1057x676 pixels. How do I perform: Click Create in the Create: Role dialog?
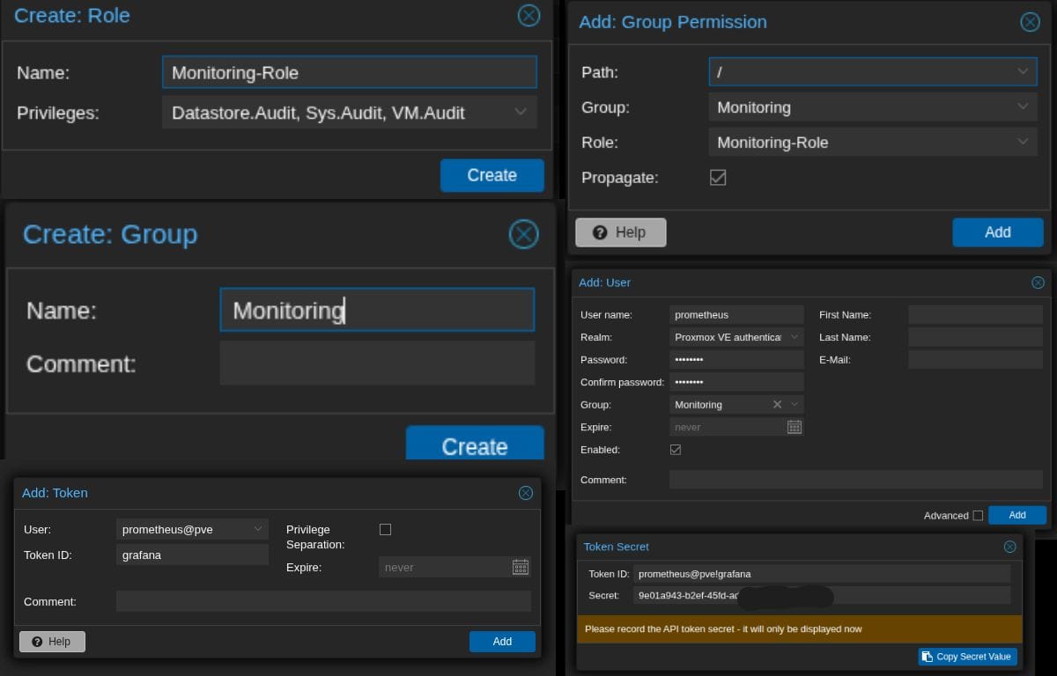(x=492, y=175)
